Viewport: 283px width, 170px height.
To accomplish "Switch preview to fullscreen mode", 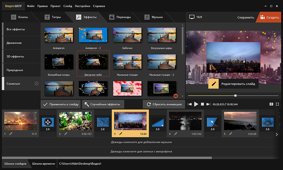I will pyautogui.click(x=277, y=104).
